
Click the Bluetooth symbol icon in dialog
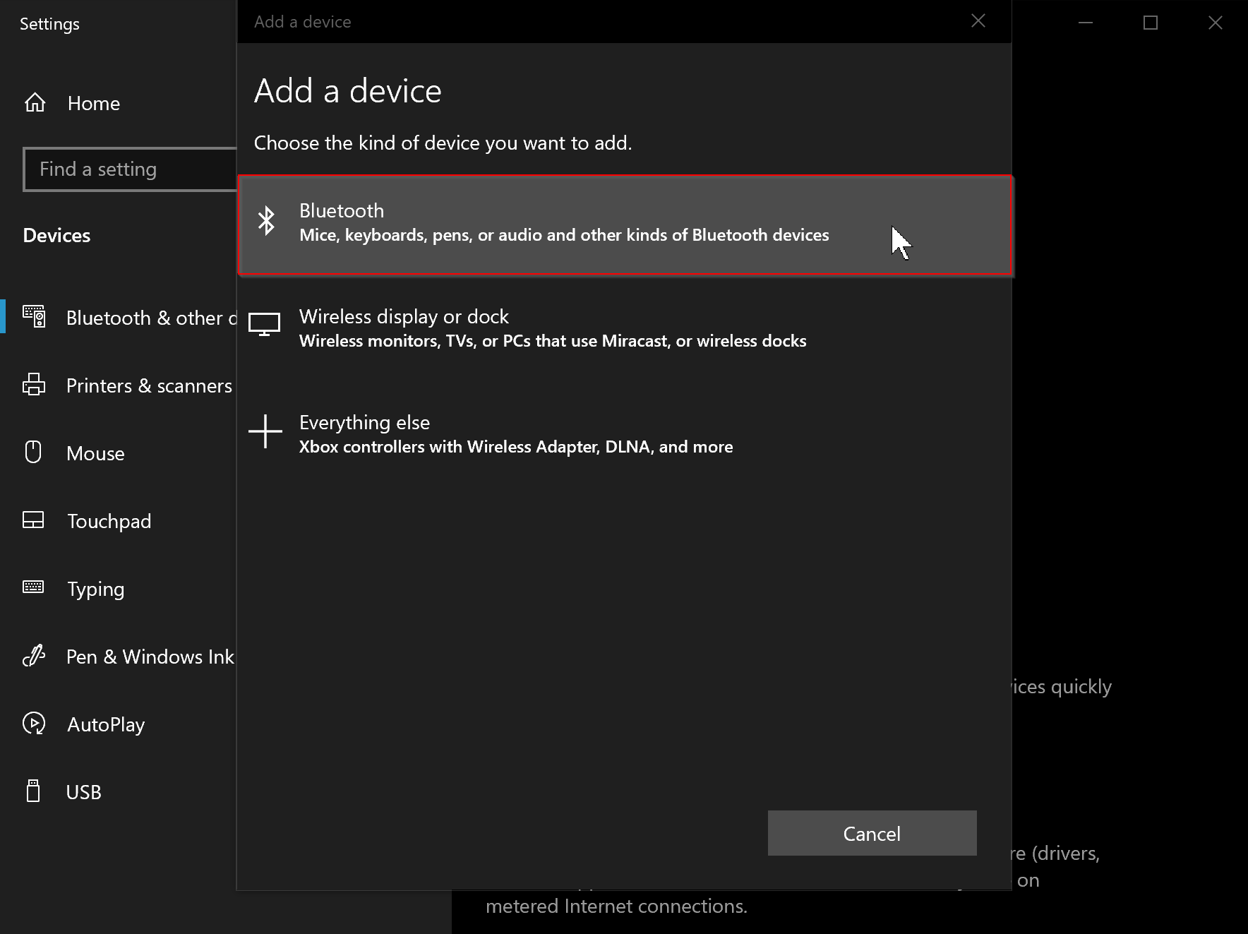[266, 221]
